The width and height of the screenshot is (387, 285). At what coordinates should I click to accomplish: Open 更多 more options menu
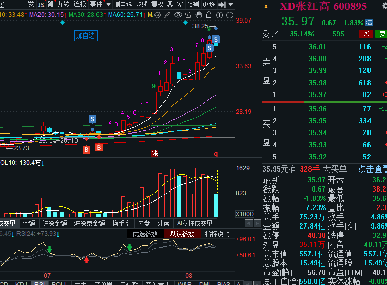pos(208,4)
